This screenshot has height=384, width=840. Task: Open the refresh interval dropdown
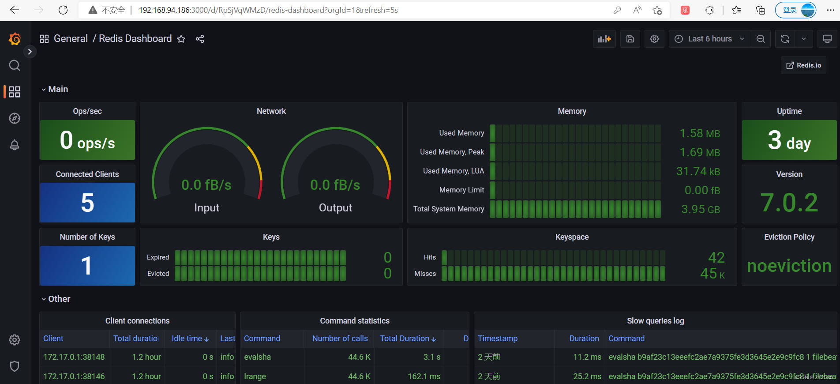[804, 39]
